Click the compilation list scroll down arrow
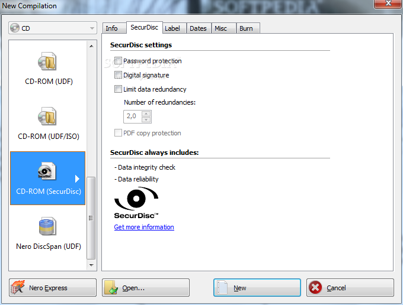The height and width of the screenshot is (305, 403). point(91,265)
